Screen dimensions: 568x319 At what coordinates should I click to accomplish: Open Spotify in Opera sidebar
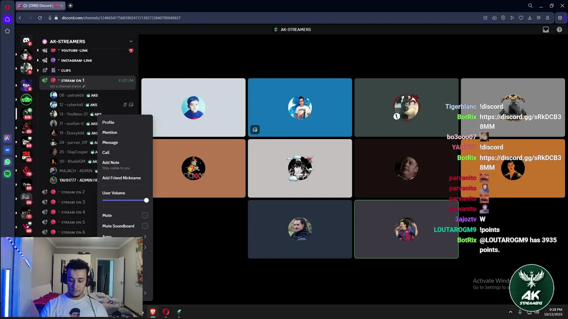click(x=7, y=174)
